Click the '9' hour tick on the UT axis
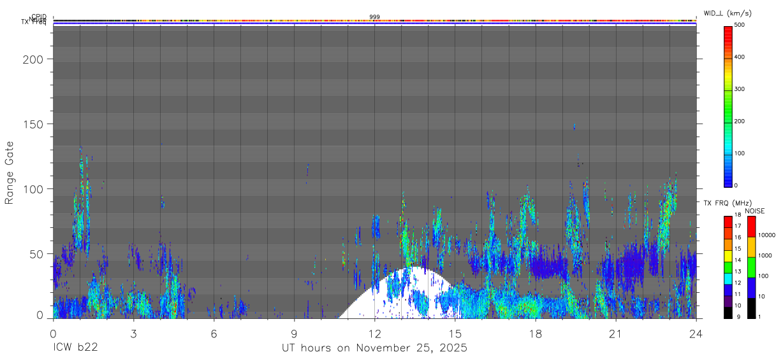 pos(295,334)
